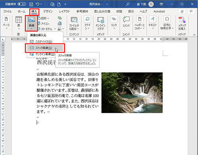Image resolution: width=198 pixels, height=155 pixels.
Task: Toggle the 自動保存 (AutoSave) switch
Action: [22, 4]
